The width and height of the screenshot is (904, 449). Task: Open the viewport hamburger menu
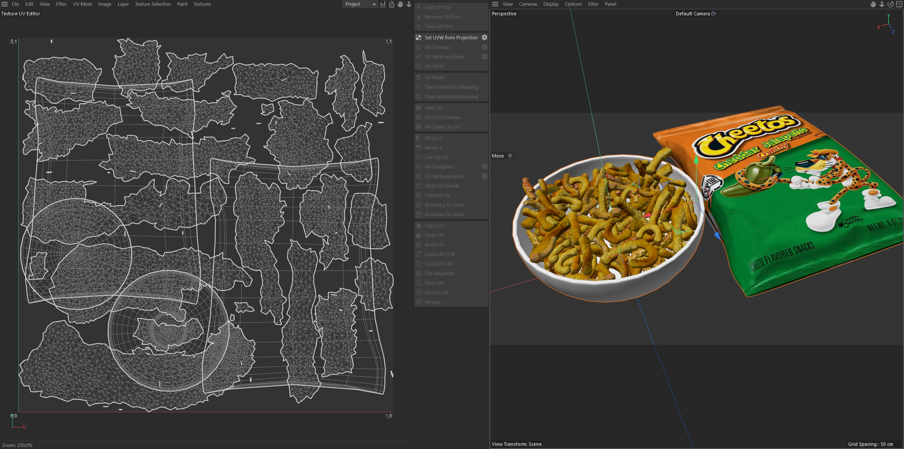tap(495, 4)
